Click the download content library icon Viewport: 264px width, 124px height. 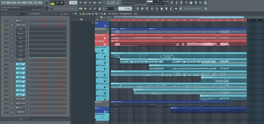click(205, 3)
